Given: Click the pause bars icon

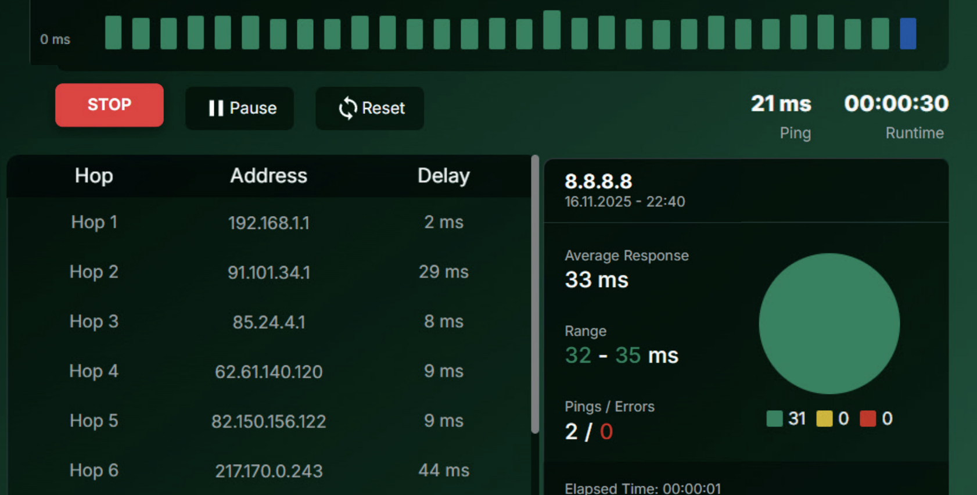Looking at the screenshot, I should click(x=215, y=108).
